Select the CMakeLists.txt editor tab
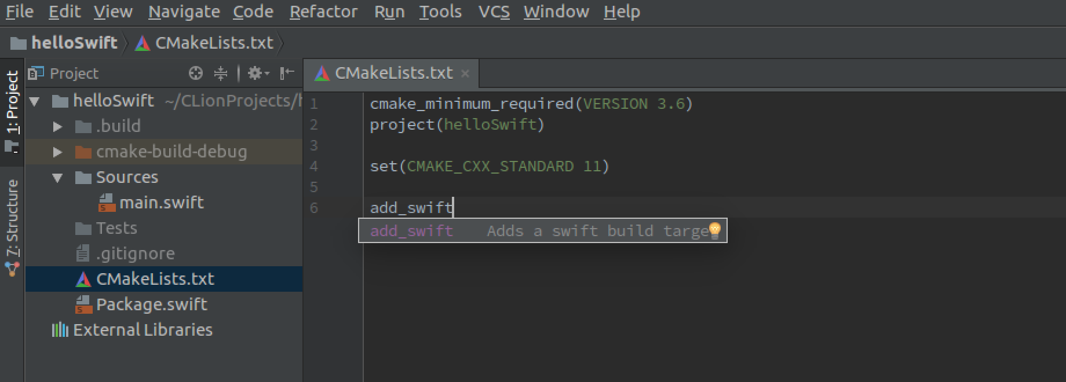The image size is (1066, 382). [x=392, y=74]
